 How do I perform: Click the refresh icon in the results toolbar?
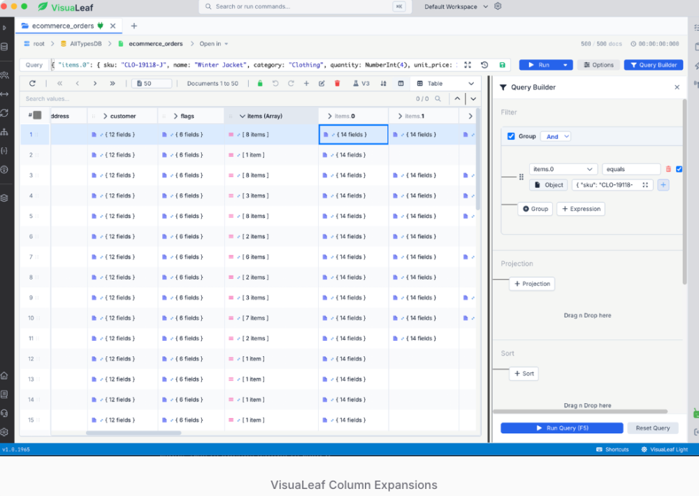(x=32, y=83)
